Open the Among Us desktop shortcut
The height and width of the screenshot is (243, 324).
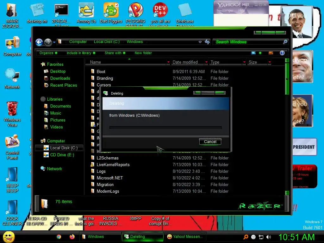pyautogui.click(x=86, y=13)
